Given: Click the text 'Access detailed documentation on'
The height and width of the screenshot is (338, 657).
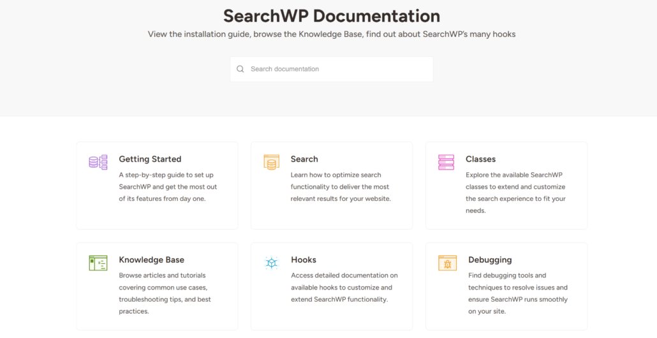Looking at the screenshot, I should point(344,276).
